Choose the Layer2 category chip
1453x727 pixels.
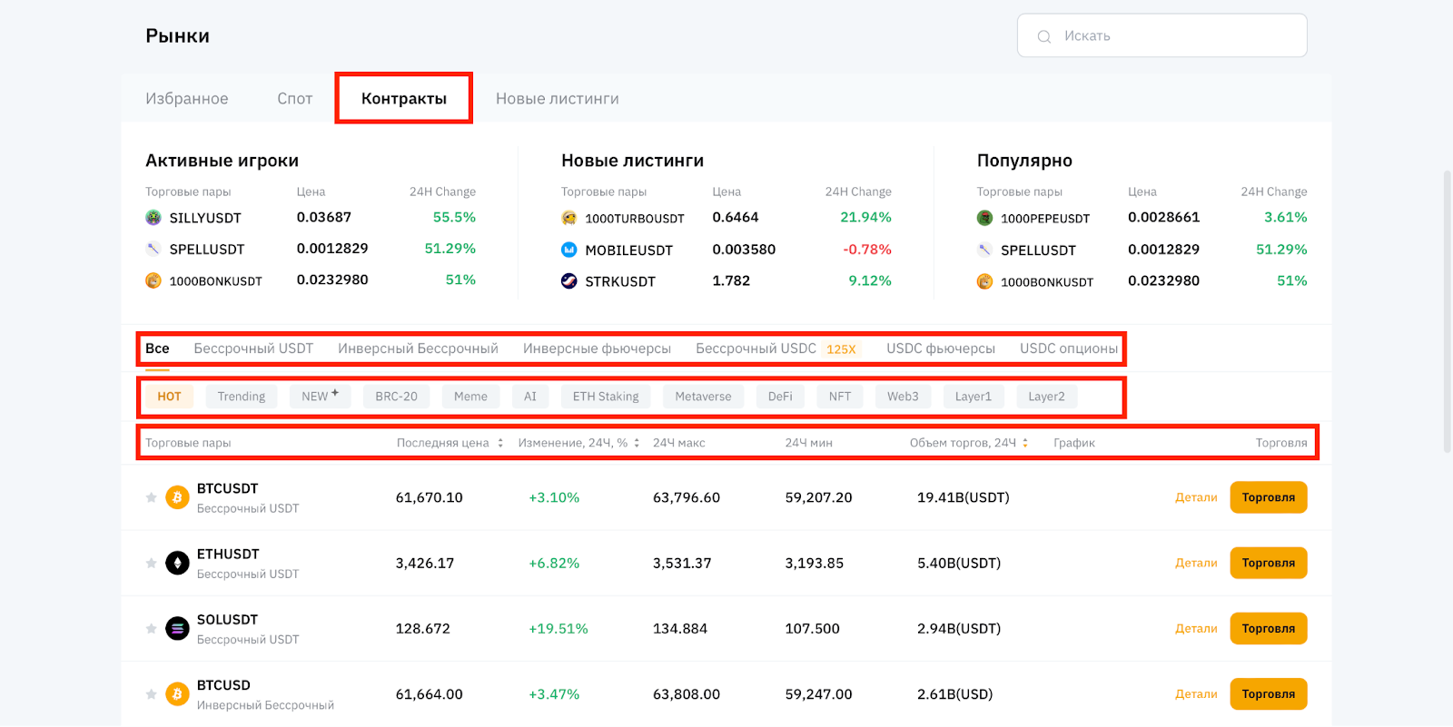[x=1046, y=397]
